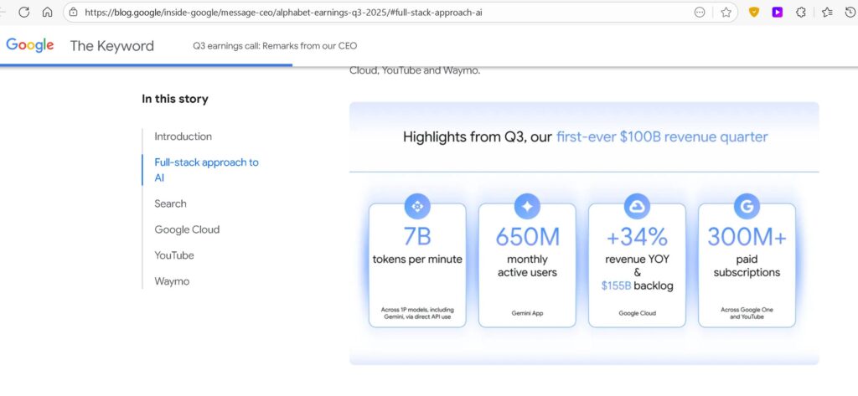This screenshot has width=858, height=396.
Task: Open the yellow shield extension icon
Action: (753, 12)
